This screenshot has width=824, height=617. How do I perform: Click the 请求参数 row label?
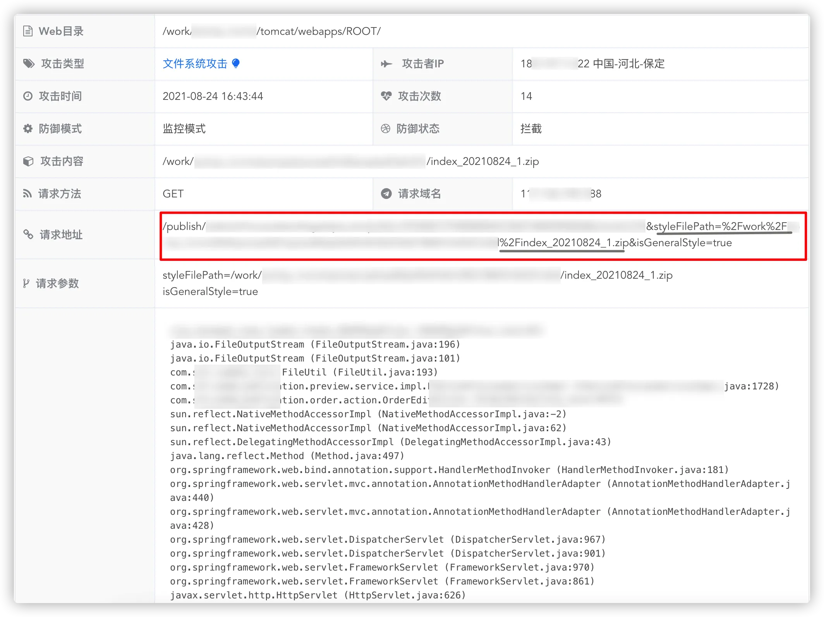tap(57, 283)
